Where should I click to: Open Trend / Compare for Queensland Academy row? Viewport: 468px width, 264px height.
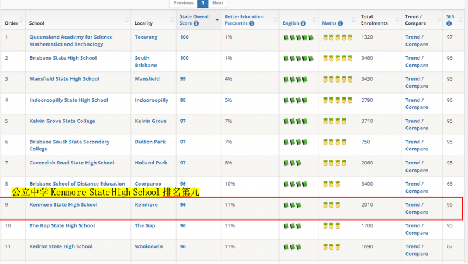tap(417, 40)
